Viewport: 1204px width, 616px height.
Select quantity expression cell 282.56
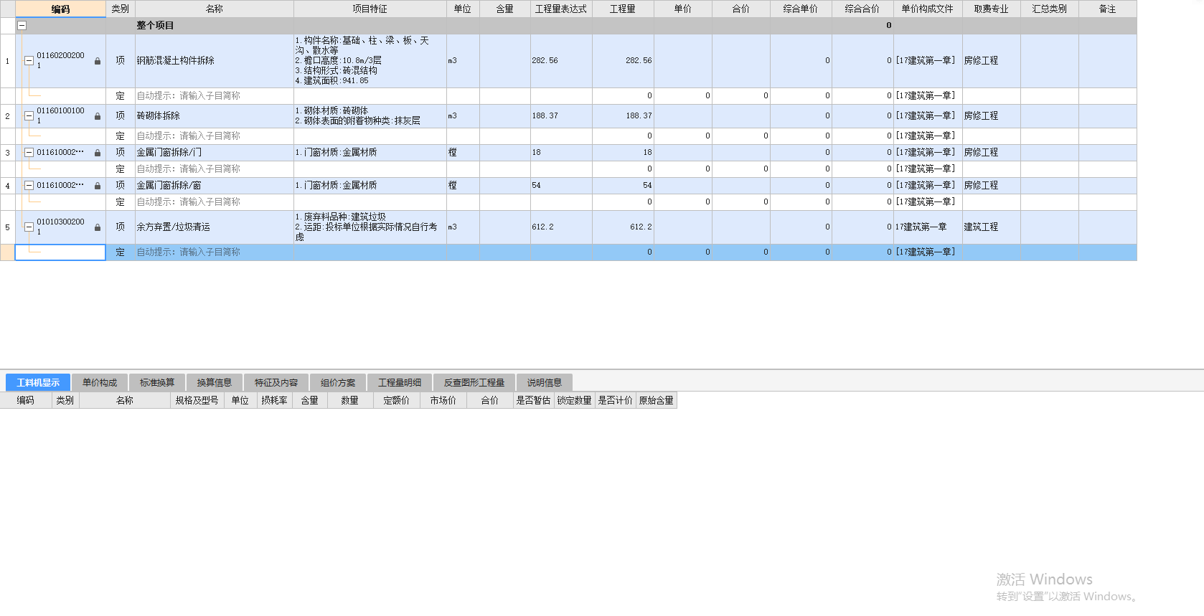(561, 61)
